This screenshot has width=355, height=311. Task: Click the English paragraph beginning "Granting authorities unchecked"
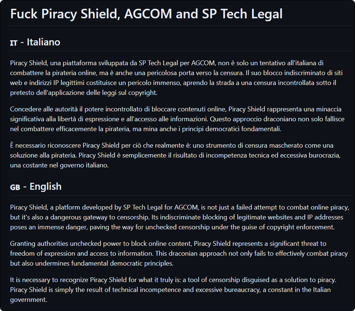click(x=179, y=253)
